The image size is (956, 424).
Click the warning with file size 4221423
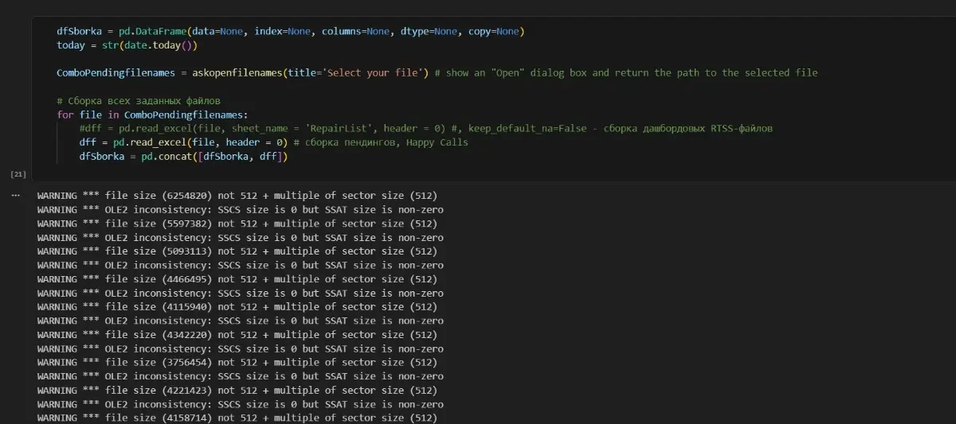pos(237,391)
